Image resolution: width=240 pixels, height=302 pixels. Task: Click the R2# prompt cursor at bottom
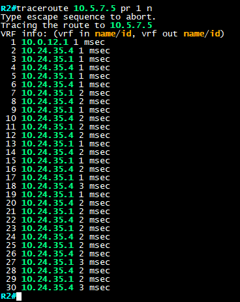(19, 296)
